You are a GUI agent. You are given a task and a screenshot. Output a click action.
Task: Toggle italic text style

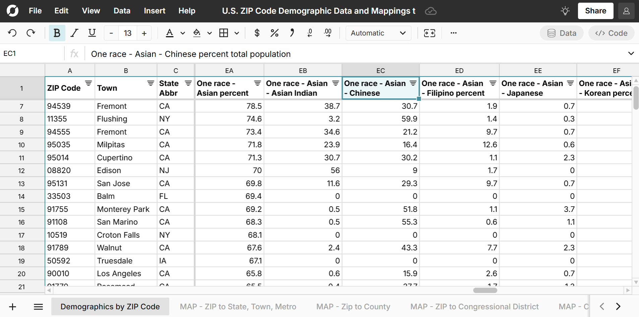74,33
